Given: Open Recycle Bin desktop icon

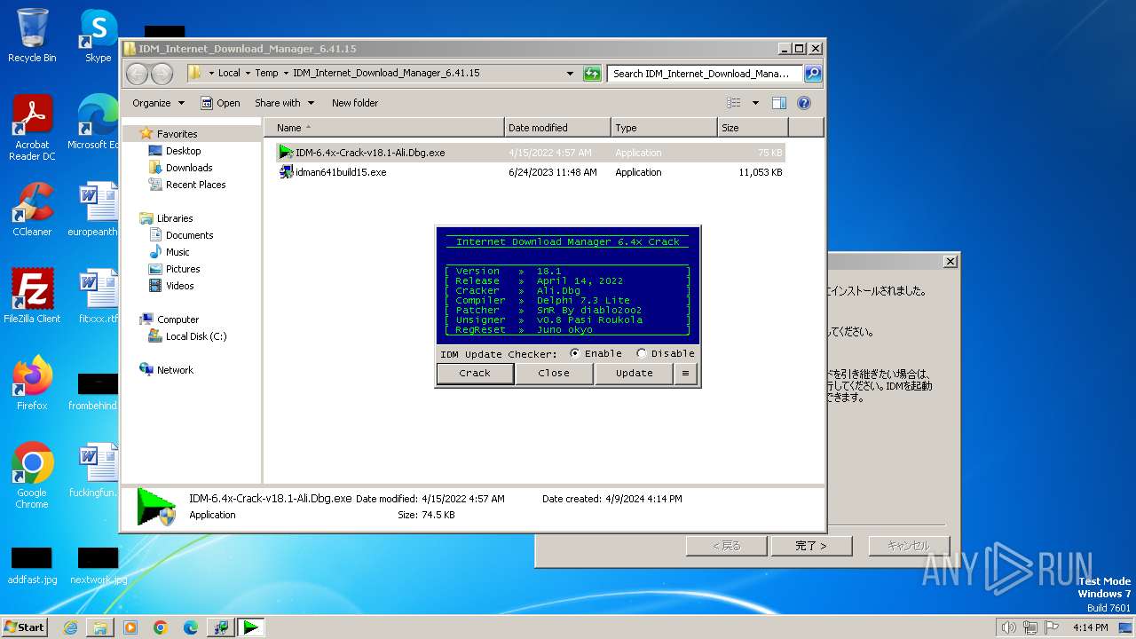Looking at the screenshot, I should [32, 35].
